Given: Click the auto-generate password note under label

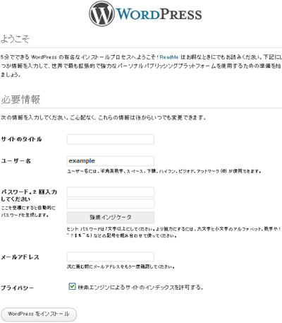Looking at the screenshot, I should (28, 211).
